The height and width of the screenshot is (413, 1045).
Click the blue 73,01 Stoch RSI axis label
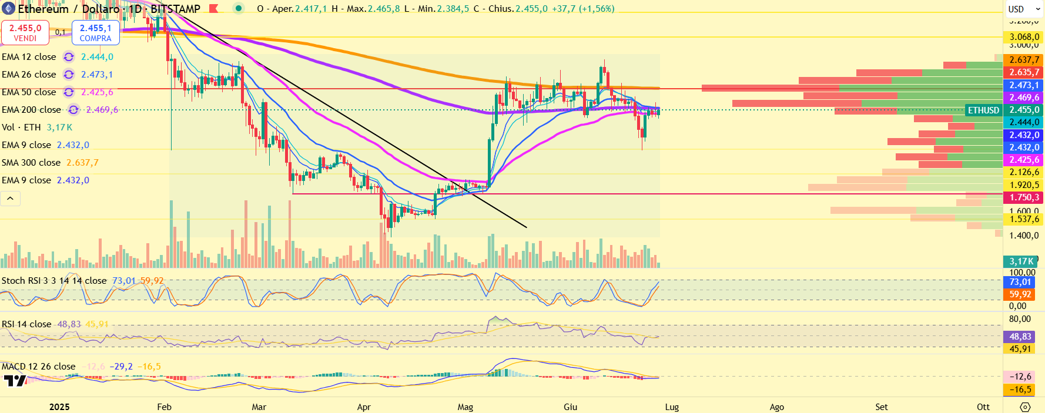1020,282
